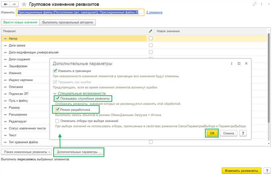This screenshot has width=273, height=176.
Task: Select the Размер row
Action: (x=26, y=108)
